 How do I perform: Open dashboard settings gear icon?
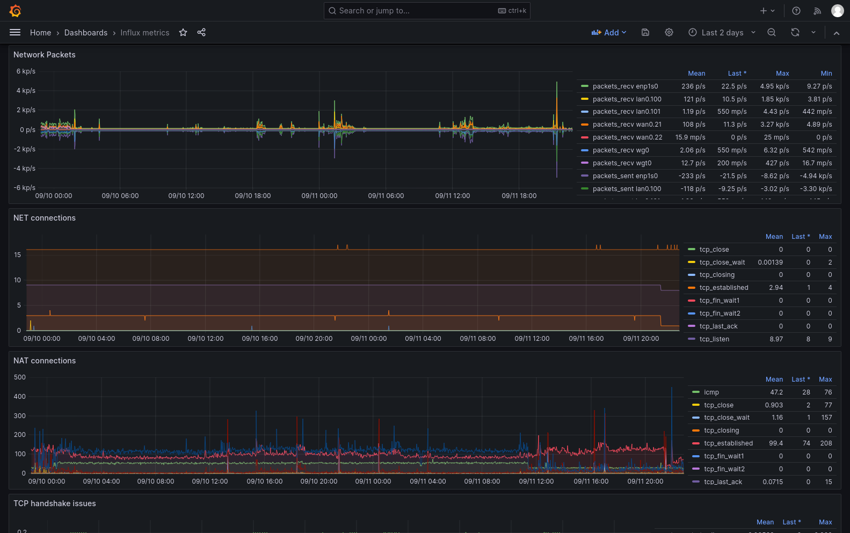[669, 33]
